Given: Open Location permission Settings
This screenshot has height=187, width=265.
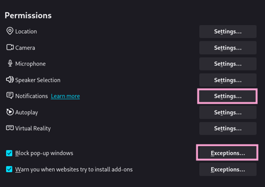Looking at the screenshot, I should click(228, 31).
